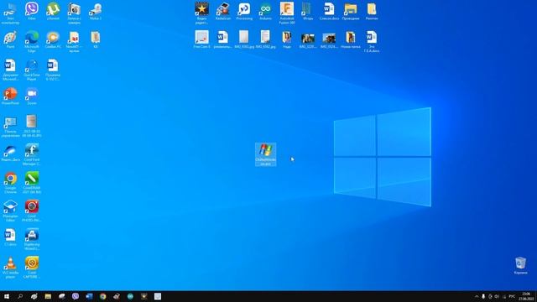Screen dimensions: 537x302
Task: Show hidden system tray icons
Action: (477, 296)
